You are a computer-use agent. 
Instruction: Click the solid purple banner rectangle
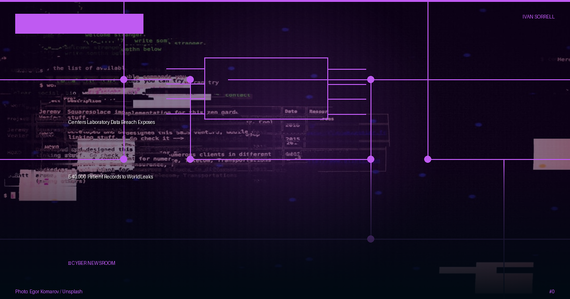tap(79, 24)
